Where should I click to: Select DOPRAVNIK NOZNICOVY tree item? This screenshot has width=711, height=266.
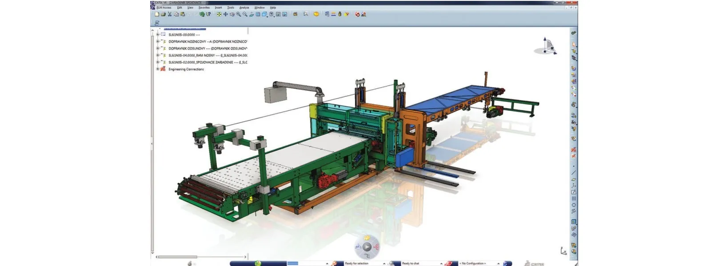[208, 42]
